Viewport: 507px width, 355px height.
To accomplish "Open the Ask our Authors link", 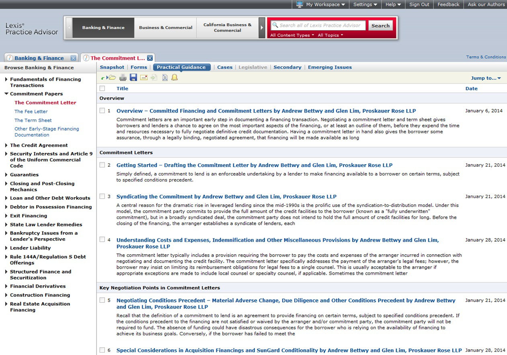I will pyautogui.click(x=486, y=4).
